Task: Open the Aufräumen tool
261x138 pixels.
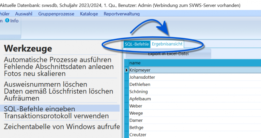Action: 22,98
